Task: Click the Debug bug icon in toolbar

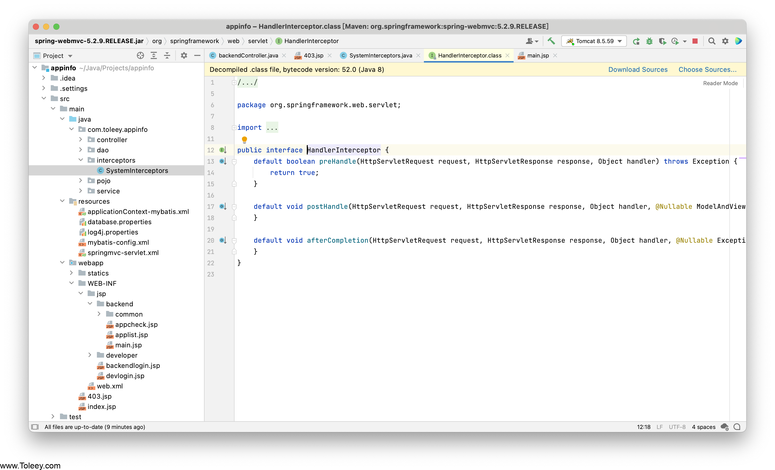Action: [649, 41]
